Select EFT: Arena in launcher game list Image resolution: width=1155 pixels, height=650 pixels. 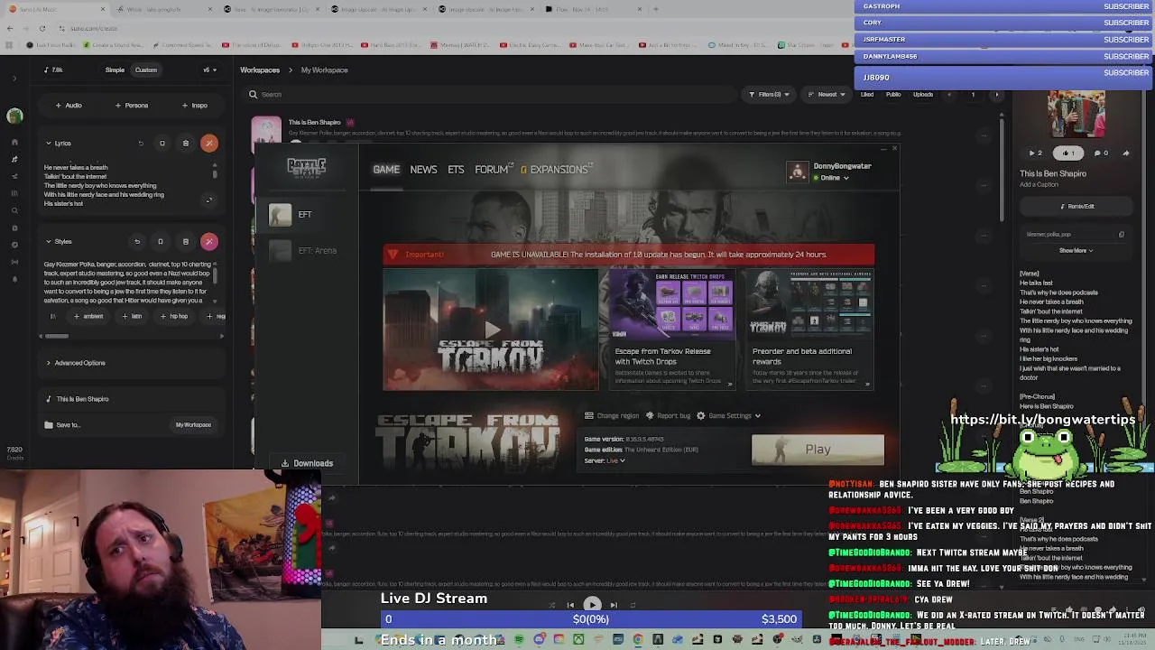coord(307,251)
